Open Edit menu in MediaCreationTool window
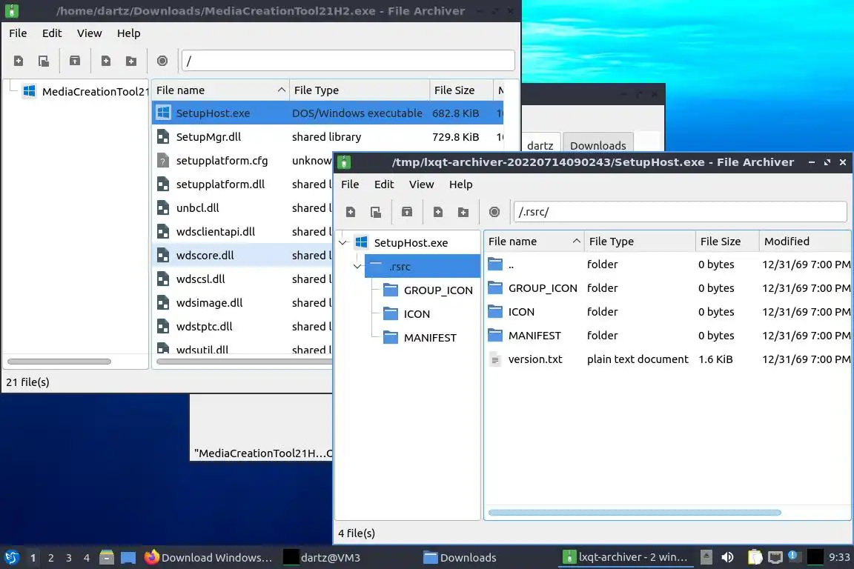 click(52, 33)
